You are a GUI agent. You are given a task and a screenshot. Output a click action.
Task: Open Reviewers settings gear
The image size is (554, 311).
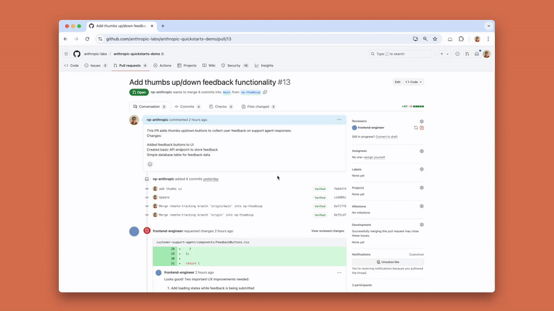[422, 122]
